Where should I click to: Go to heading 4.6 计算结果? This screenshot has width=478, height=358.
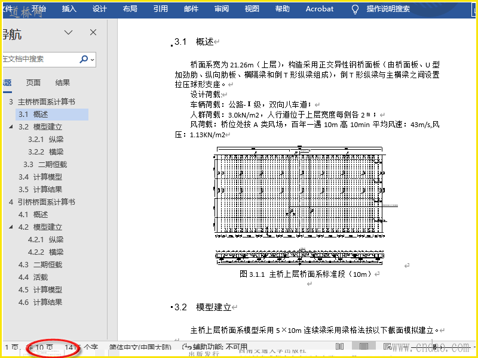point(40,302)
